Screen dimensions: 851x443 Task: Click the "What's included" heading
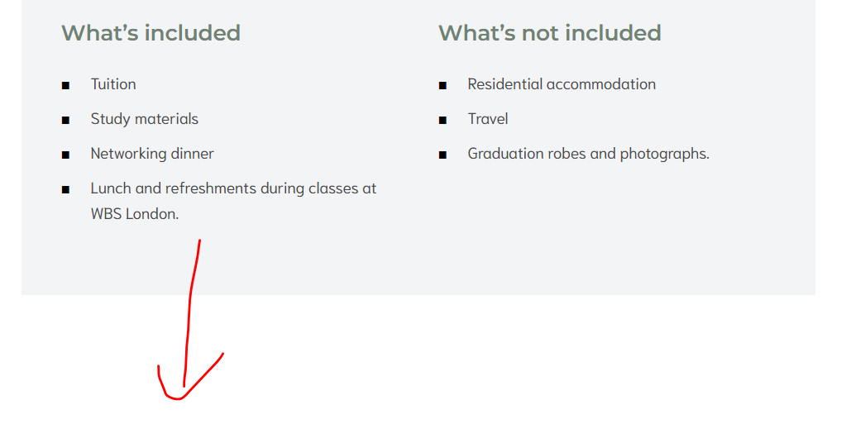(151, 33)
